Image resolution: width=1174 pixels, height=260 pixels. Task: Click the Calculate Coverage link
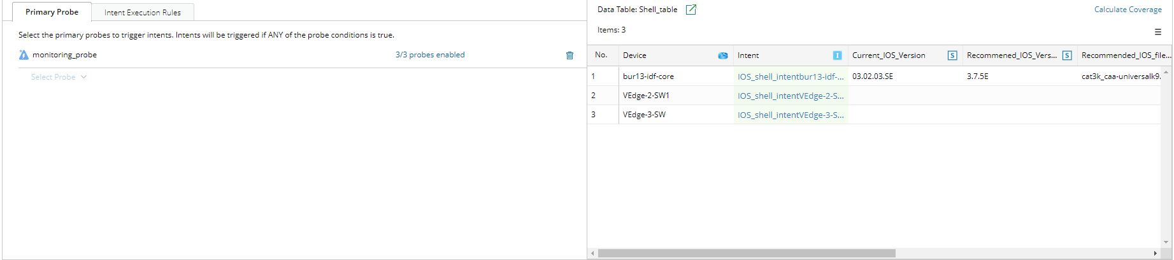[x=1127, y=10]
